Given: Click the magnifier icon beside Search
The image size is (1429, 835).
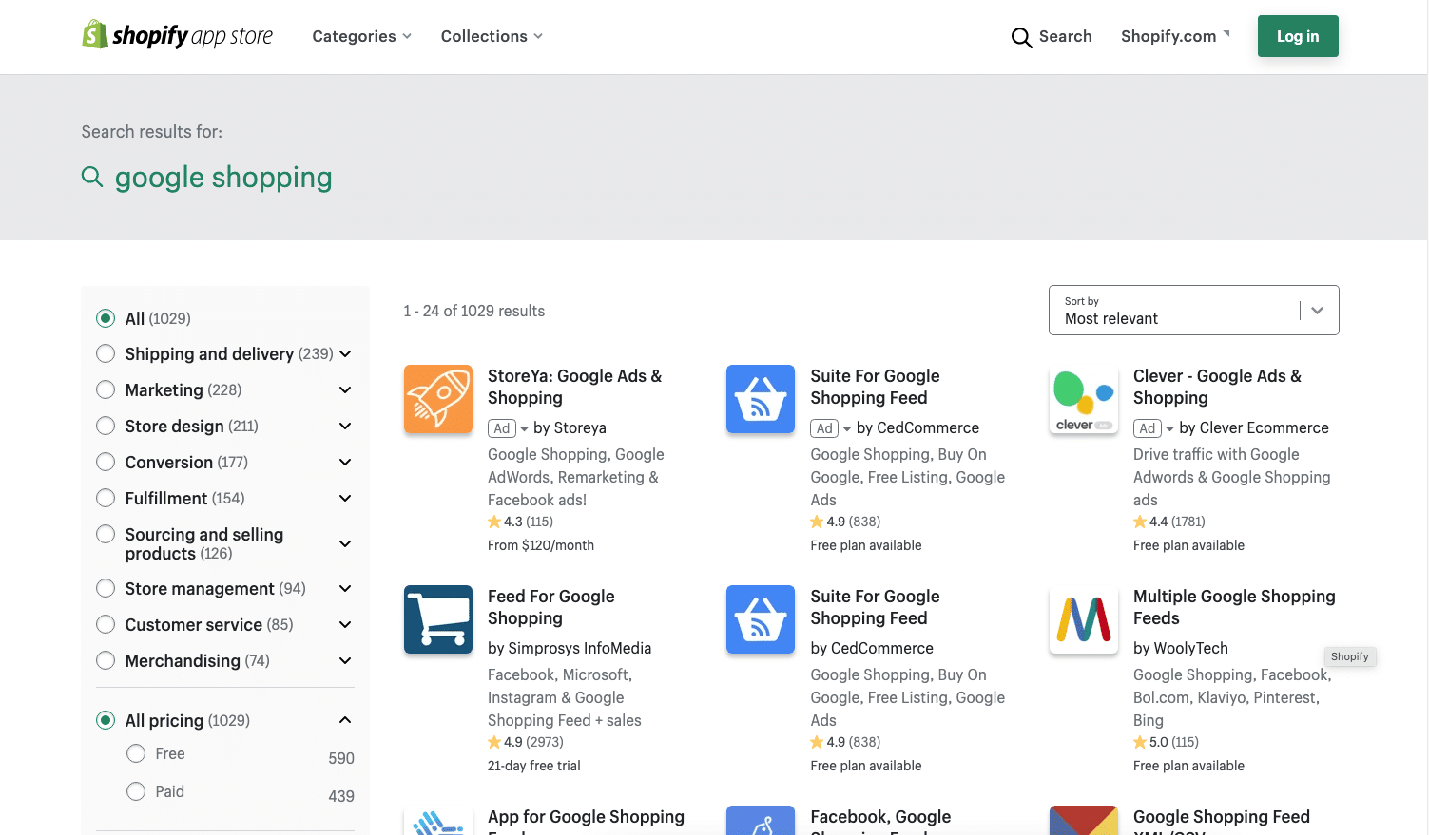Looking at the screenshot, I should coord(1021,37).
